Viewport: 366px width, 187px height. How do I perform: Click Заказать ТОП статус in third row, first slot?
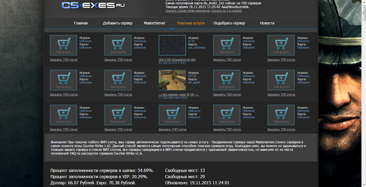click(x=64, y=129)
